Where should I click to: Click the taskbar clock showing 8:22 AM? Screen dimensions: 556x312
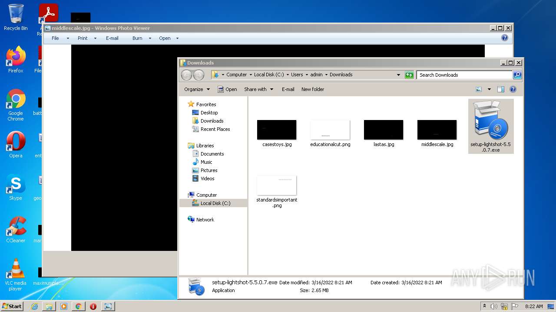tap(534, 306)
